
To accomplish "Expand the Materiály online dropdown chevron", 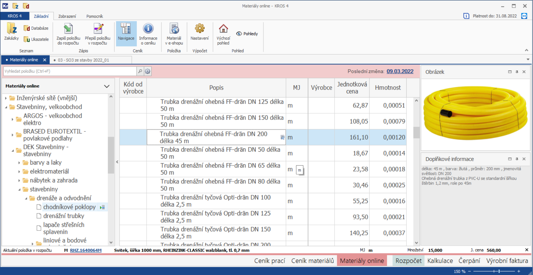I will [106, 86].
